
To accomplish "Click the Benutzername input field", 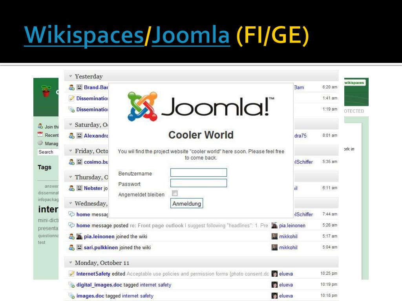I will coord(198,172).
